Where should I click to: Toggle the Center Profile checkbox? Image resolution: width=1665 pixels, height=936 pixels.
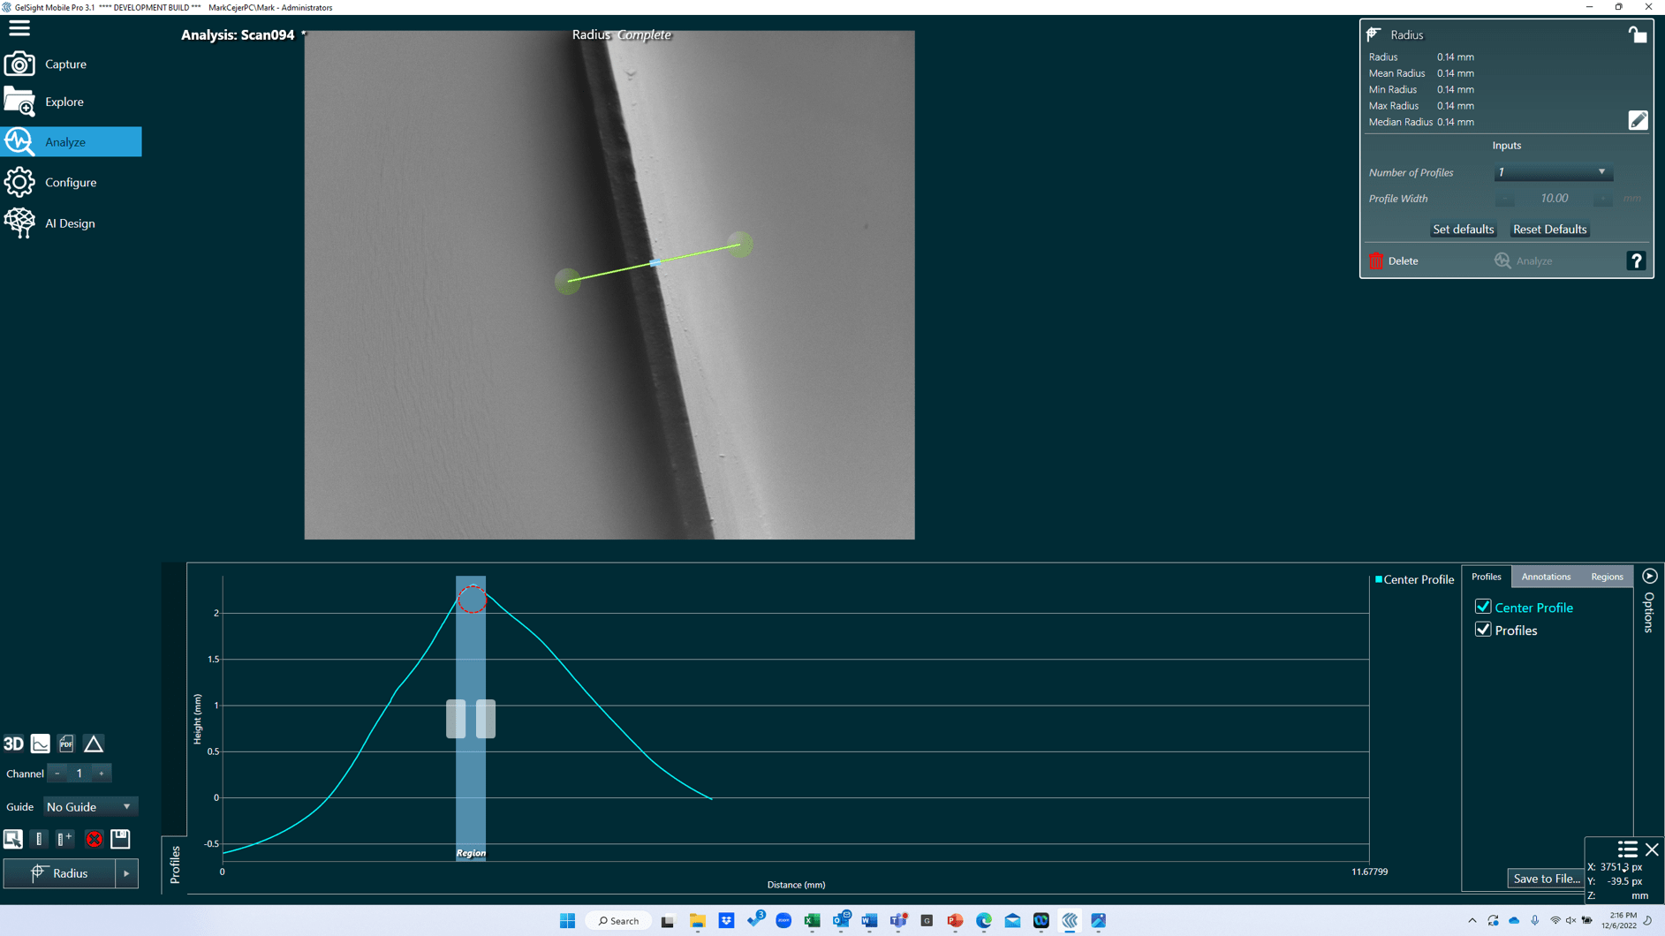(1484, 607)
